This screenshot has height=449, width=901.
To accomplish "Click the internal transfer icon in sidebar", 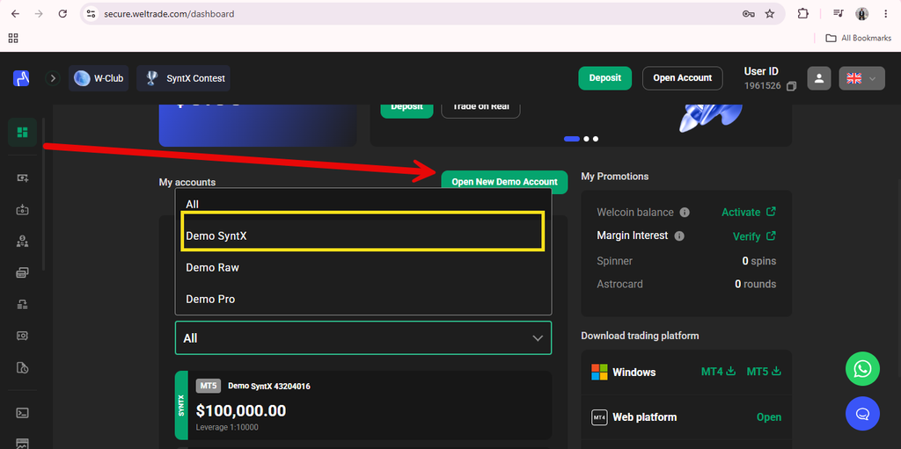I will pyautogui.click(x=22, y=304).
